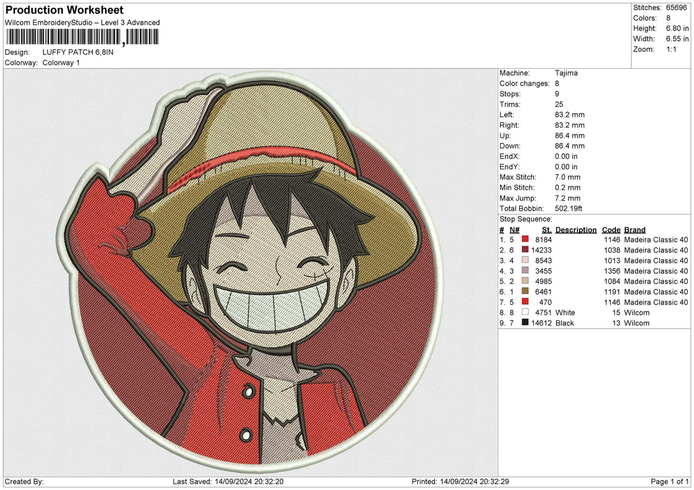Viewport: 694px width, 490px height.
Task: Click the 'Printed: 14/09/2024 20:32:29' footer text
Action: (x=460, y=482)
